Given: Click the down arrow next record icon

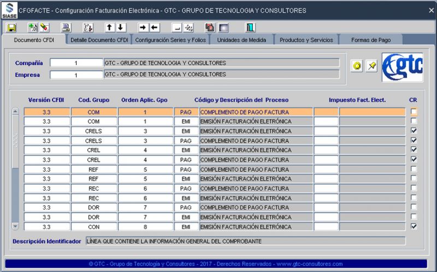Looking at the screenshot, I should (120, 27).
